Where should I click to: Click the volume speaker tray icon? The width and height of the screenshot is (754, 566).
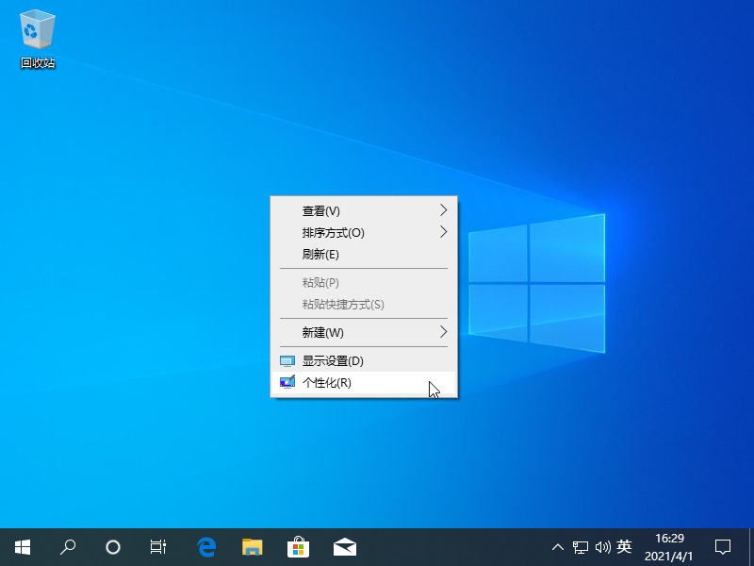[602, 546]
